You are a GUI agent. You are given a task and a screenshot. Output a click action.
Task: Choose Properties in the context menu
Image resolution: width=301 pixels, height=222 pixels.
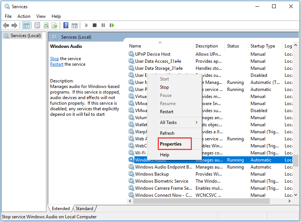click(171, 144)
